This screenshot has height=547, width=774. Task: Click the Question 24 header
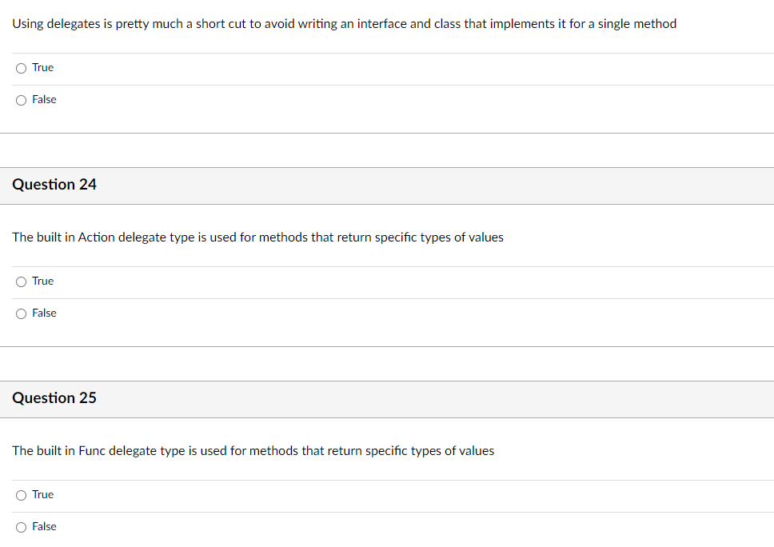pos(54,184)
